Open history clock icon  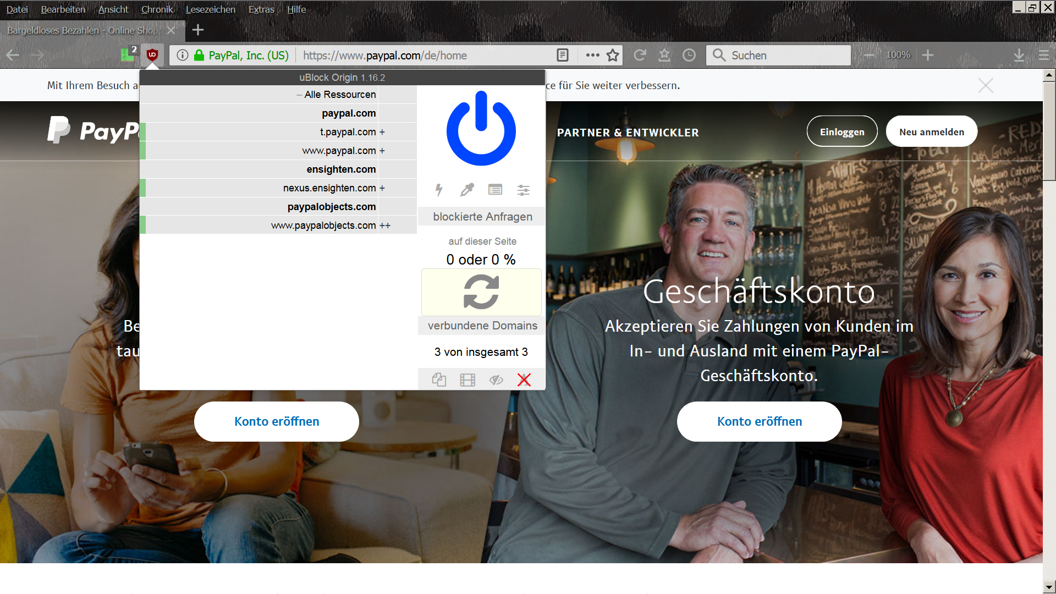[x=689, y=55]
